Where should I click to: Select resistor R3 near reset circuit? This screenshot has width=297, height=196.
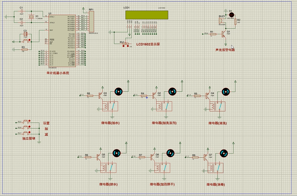click(24, 50)
